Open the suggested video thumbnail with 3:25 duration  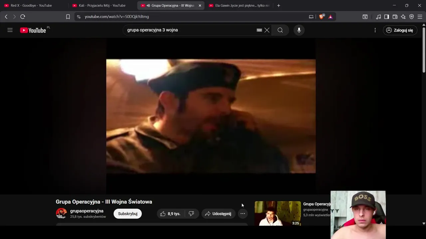(x=278, y=213)
